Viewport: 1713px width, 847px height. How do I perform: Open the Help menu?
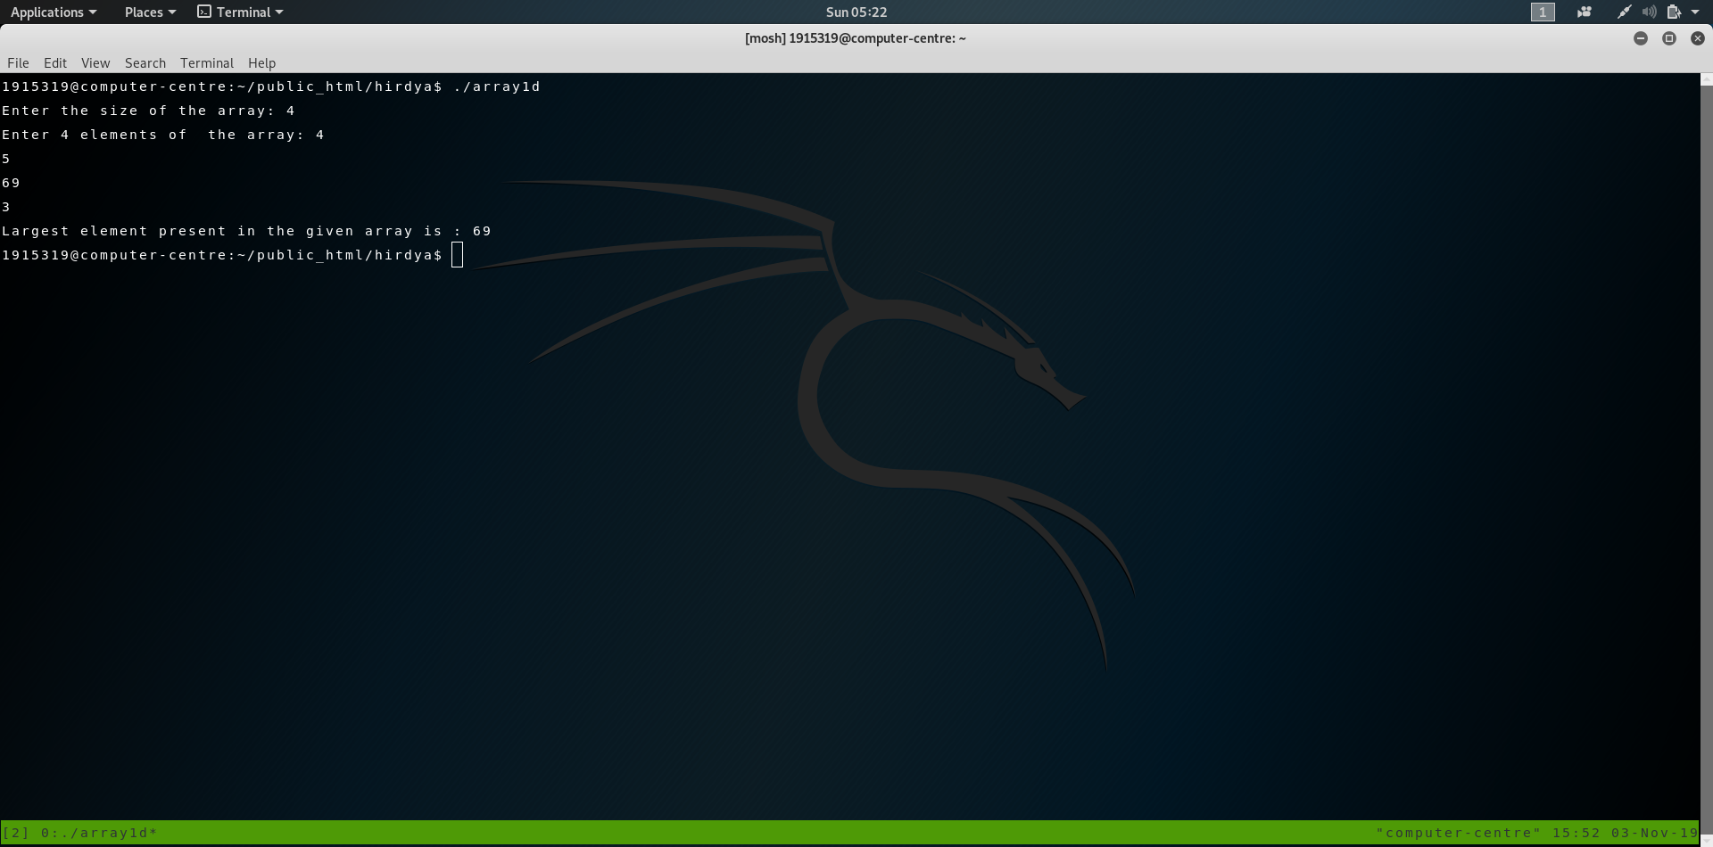[x=261, y=63]
